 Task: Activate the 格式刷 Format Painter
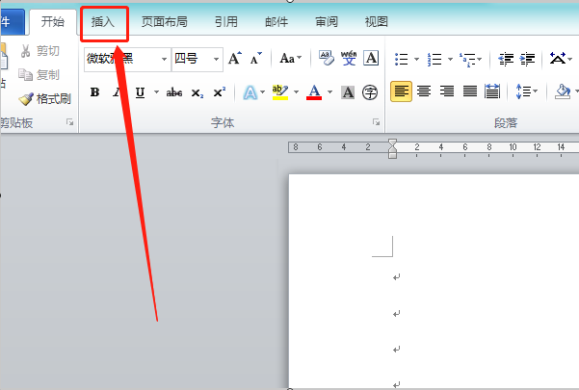click(x=44, y=99)
